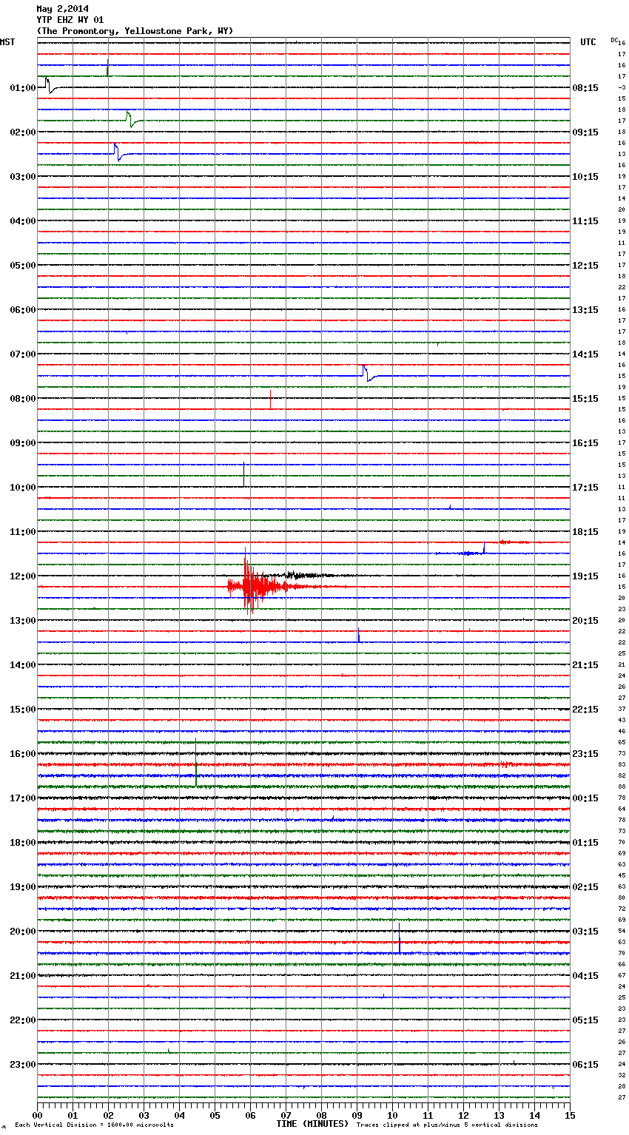Viewport: 629px width, 1135px height.
Task: Click the 'TIME (MINUTES)' axis title
Action: pyautogui.click(x=312, y=1124)
